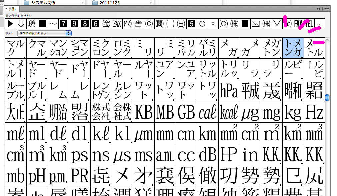Pick the (問) recent glyph

[159, 24]
